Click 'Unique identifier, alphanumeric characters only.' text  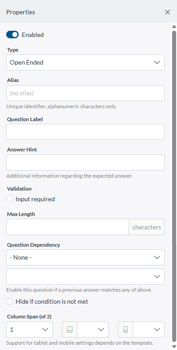coord(61,106)
